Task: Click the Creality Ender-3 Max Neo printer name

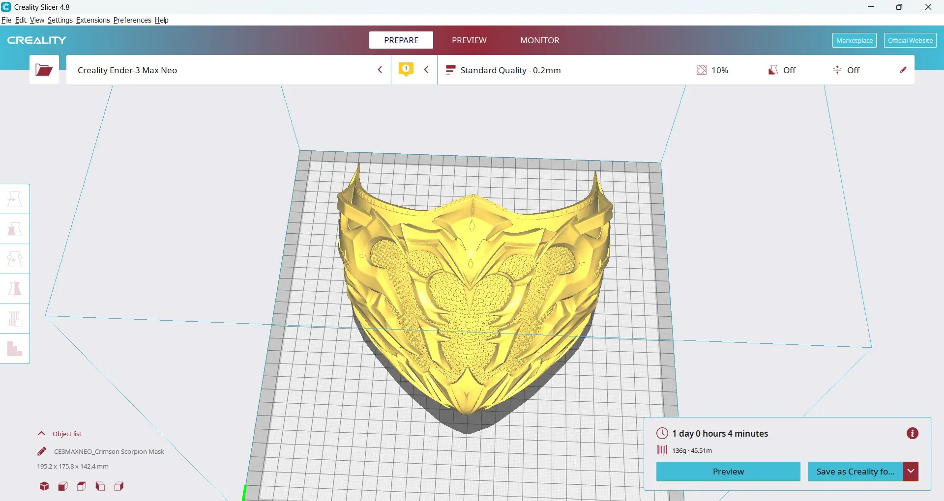Action: [x=127, y=70]
